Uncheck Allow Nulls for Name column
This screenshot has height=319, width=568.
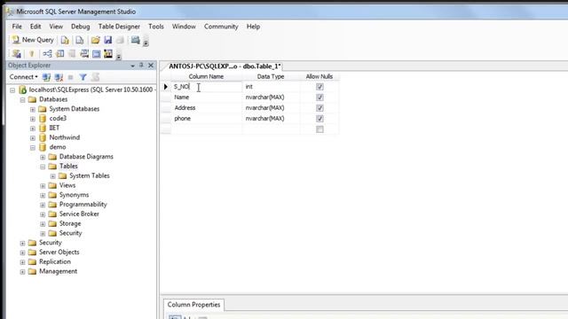pos(319,97)
